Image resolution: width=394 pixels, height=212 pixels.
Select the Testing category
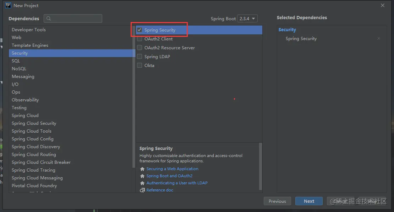pyautogui.click(x=72, y=108)
